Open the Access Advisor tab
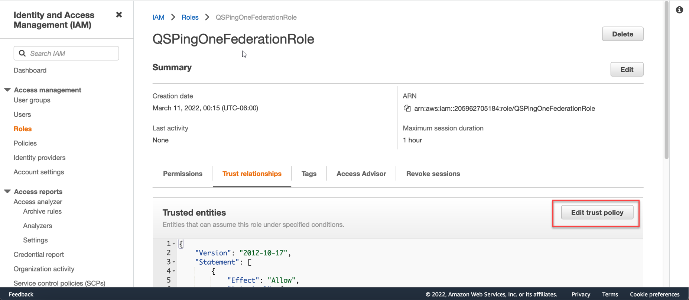Screen dimensions: 689x300 tap(361, 174)
